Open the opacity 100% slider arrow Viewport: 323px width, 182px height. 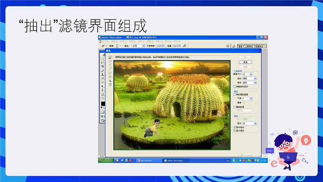[x=163, y=46]
